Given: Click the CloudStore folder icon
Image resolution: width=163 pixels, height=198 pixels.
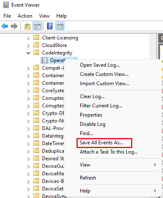Looking at the screenshot, I should (36, 45).
